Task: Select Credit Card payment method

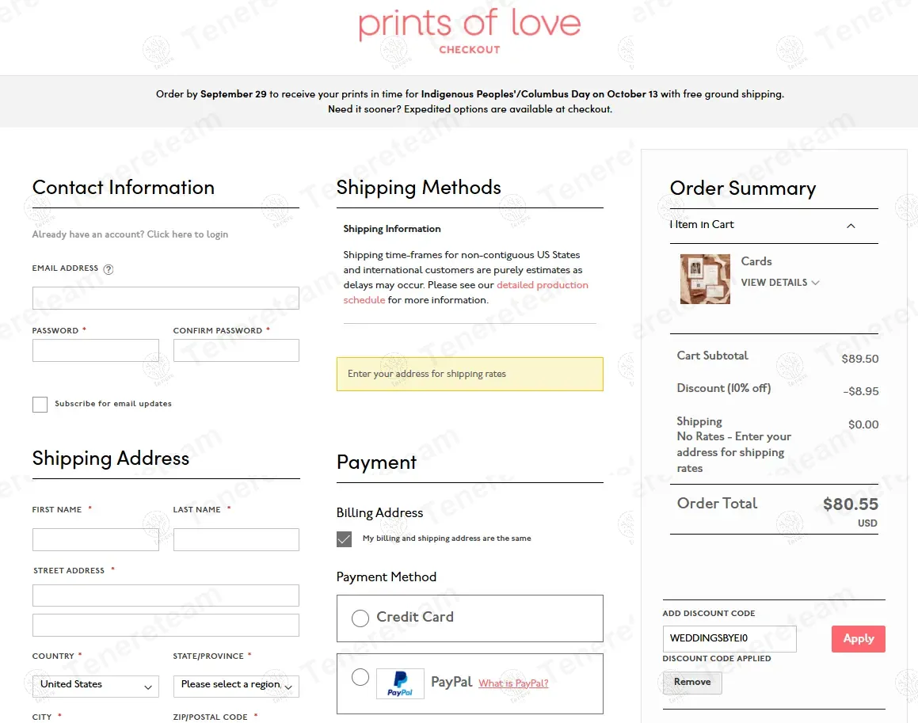Action: (x=360, y=618)
